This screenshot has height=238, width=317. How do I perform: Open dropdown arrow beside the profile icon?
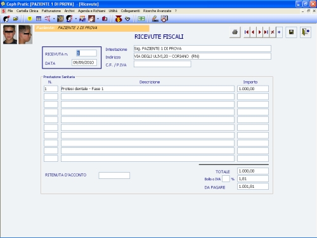pyautogui.click(x=75, y=19)
